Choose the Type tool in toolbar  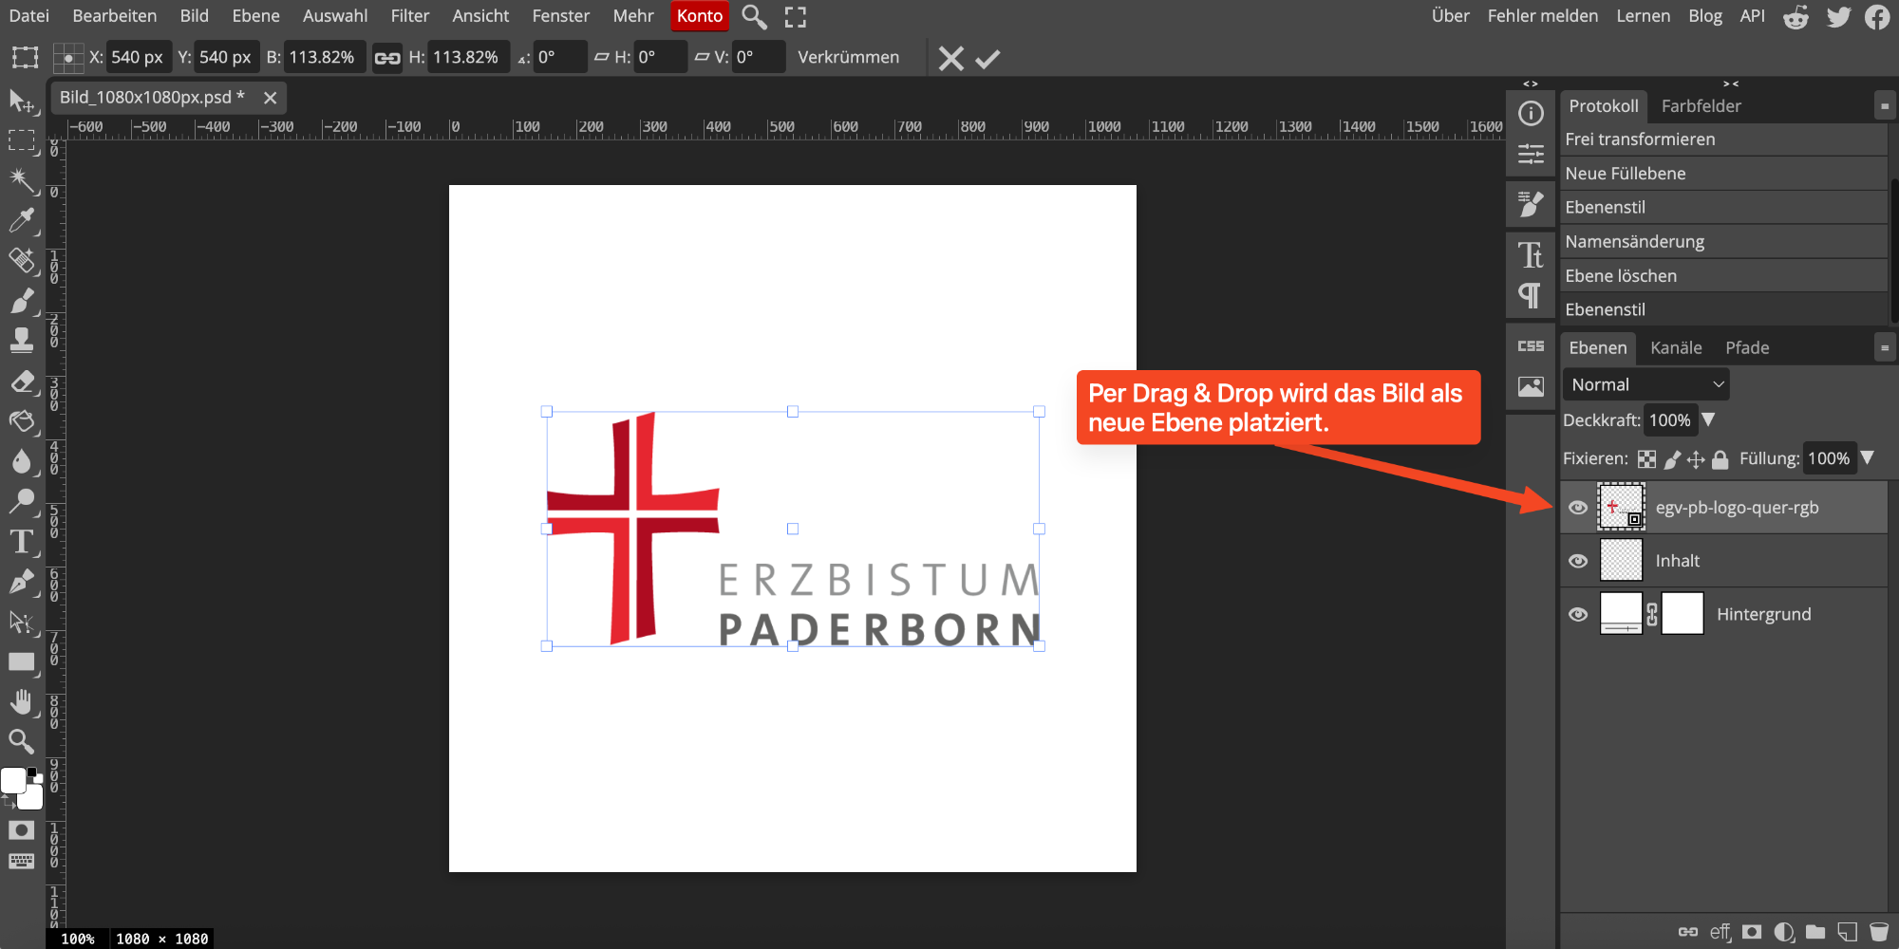pyautogui.click(x=21, y=542)
